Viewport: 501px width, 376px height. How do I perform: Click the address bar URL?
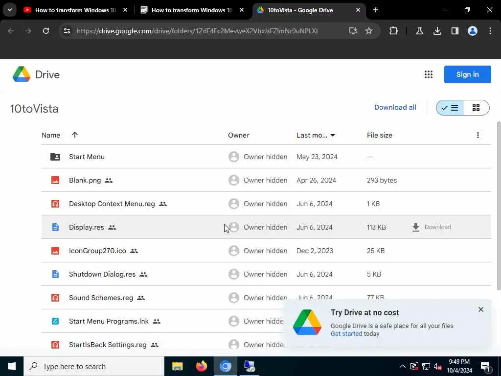point(197,31)
